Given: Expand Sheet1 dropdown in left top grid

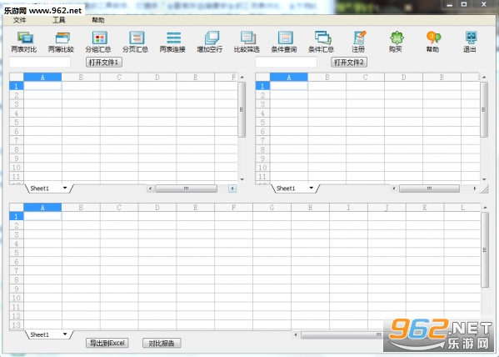Looking at the screenshot, I should point(65,188).
